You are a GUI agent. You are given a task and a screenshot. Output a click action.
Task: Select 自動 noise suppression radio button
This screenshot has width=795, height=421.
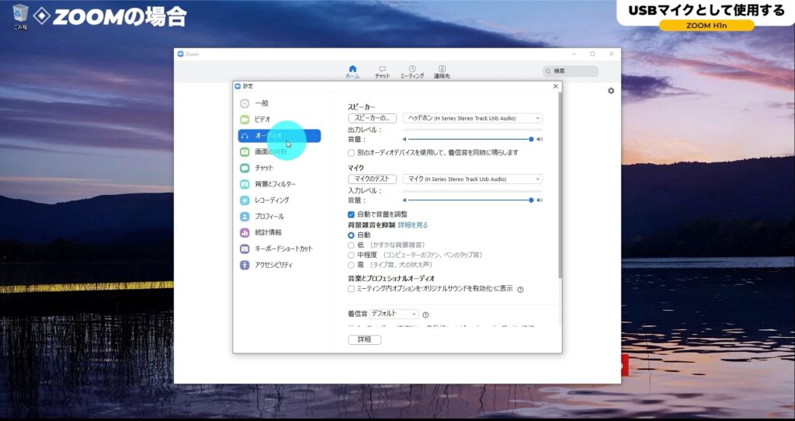[351, 235]
